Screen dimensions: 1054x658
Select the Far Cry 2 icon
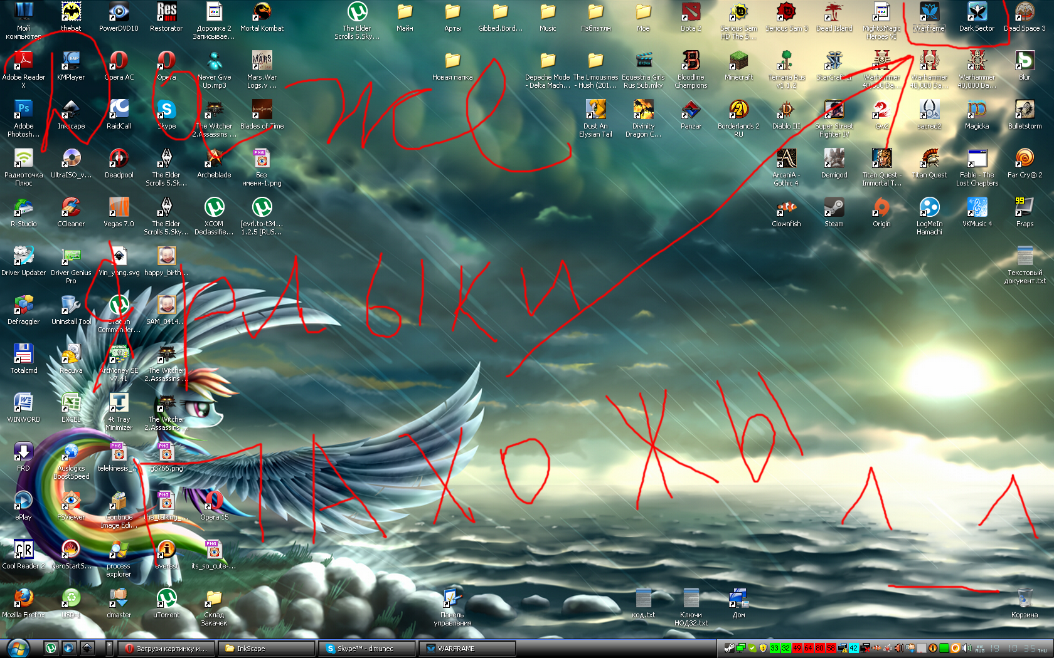pyautogui.click(x=1025, y=164)
